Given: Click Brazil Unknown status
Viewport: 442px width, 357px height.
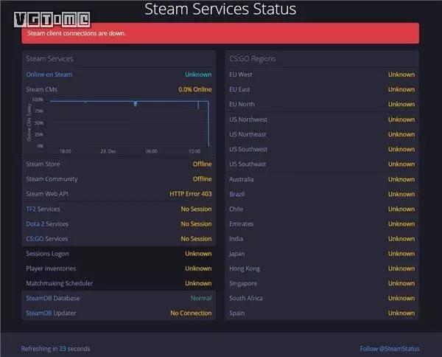Looking at the screenshot, I should coord(401,194).
